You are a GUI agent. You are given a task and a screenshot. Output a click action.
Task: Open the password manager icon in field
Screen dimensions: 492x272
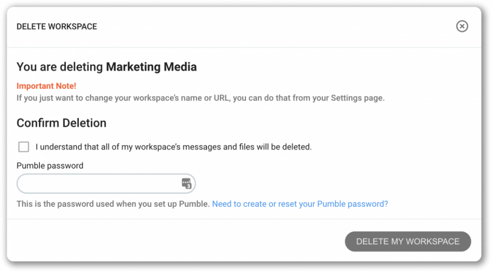pos(186,183)
